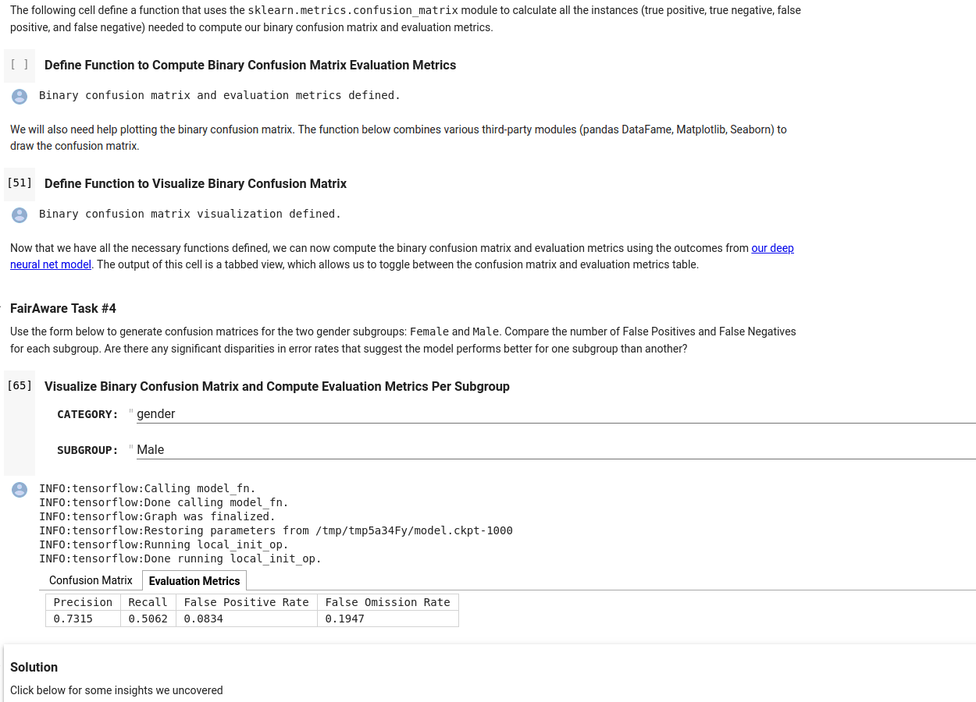Expand 'Define Function to Compute Binary Confusion Matrix' cell
The width and height of the screenshot is (976, 702).
point(250,66)
